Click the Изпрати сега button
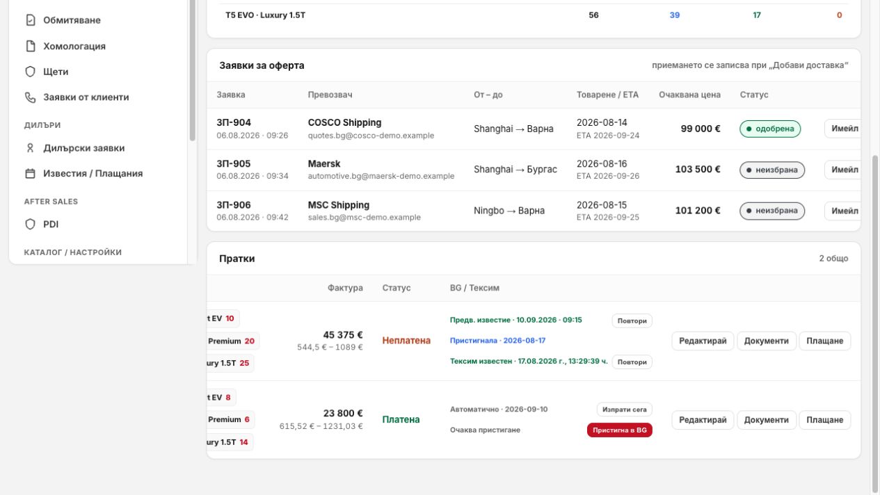The image size is (880, 495). 625,409
